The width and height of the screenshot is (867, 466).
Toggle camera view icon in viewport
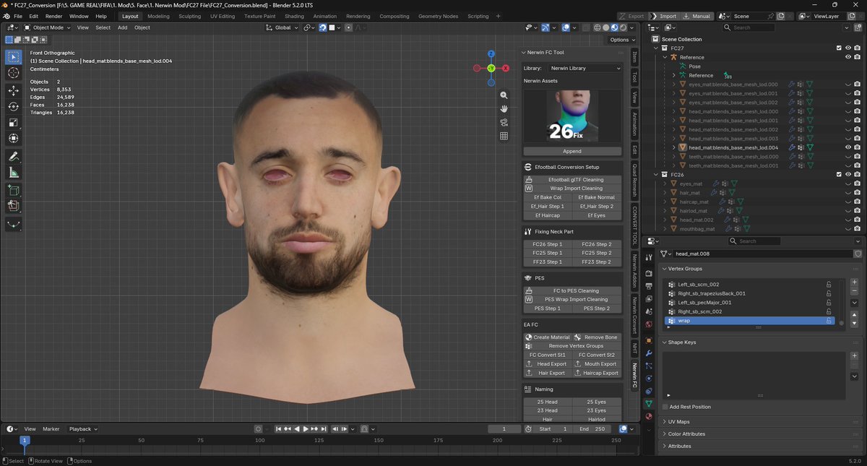click(x=504, y=122)
